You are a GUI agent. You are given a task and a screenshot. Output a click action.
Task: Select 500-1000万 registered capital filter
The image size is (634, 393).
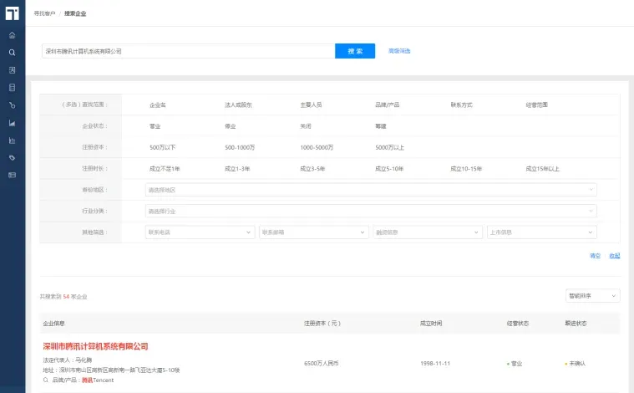[240, 147]
